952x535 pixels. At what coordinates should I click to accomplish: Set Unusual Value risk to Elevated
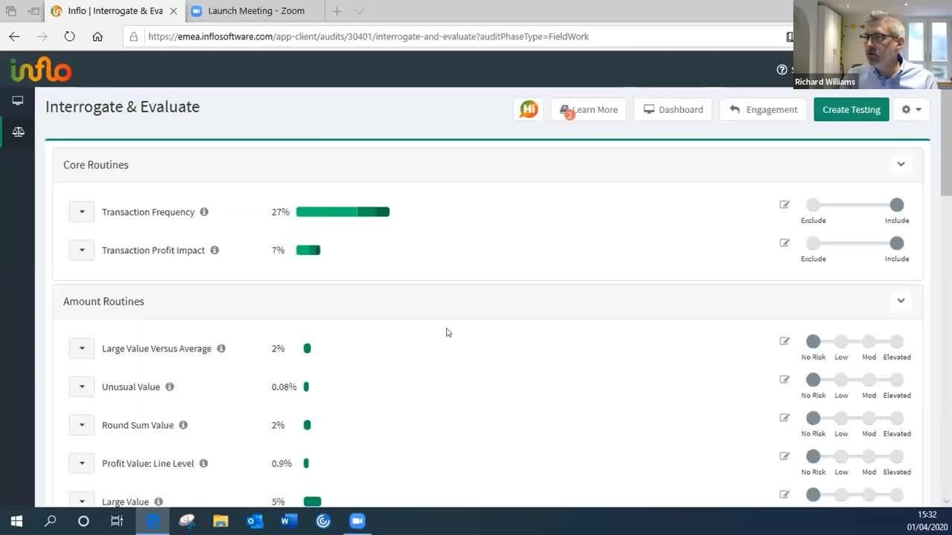click(x=896, y=380)
